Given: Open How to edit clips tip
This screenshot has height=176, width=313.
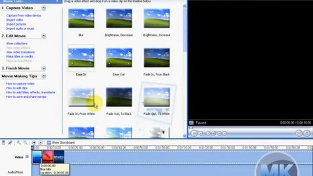Looking at the screenshot, I should click(x=17, y=88).
